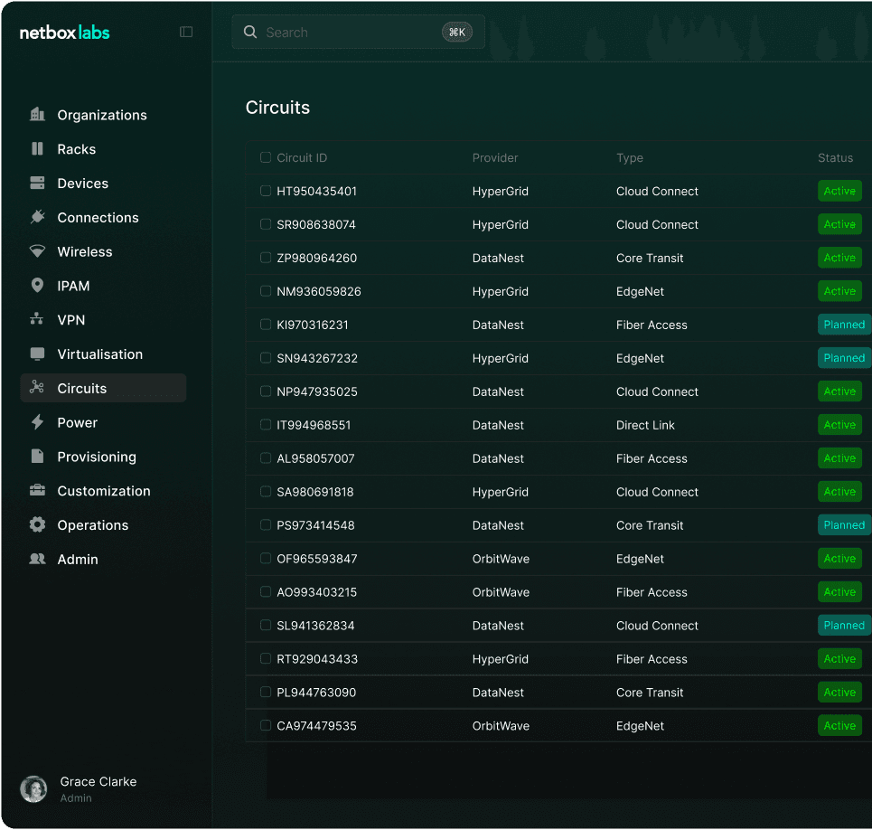Tick the checkbox for circuit CA974479535

click(266, 725)
